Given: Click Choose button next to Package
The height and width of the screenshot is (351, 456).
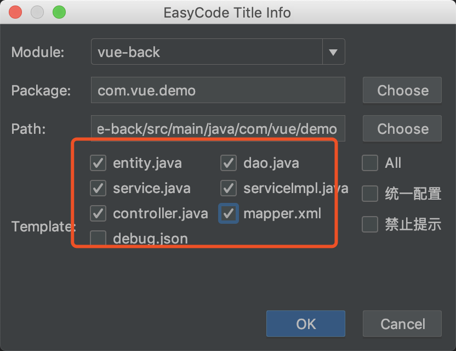Looking at the screenshot, I should (x=402, y=90).
